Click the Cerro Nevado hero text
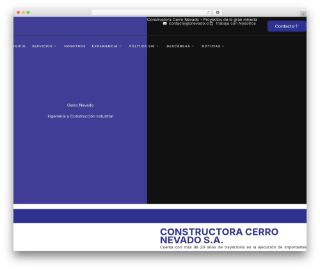The width and height of the screenshot is (320, 270). coord(80,105)
